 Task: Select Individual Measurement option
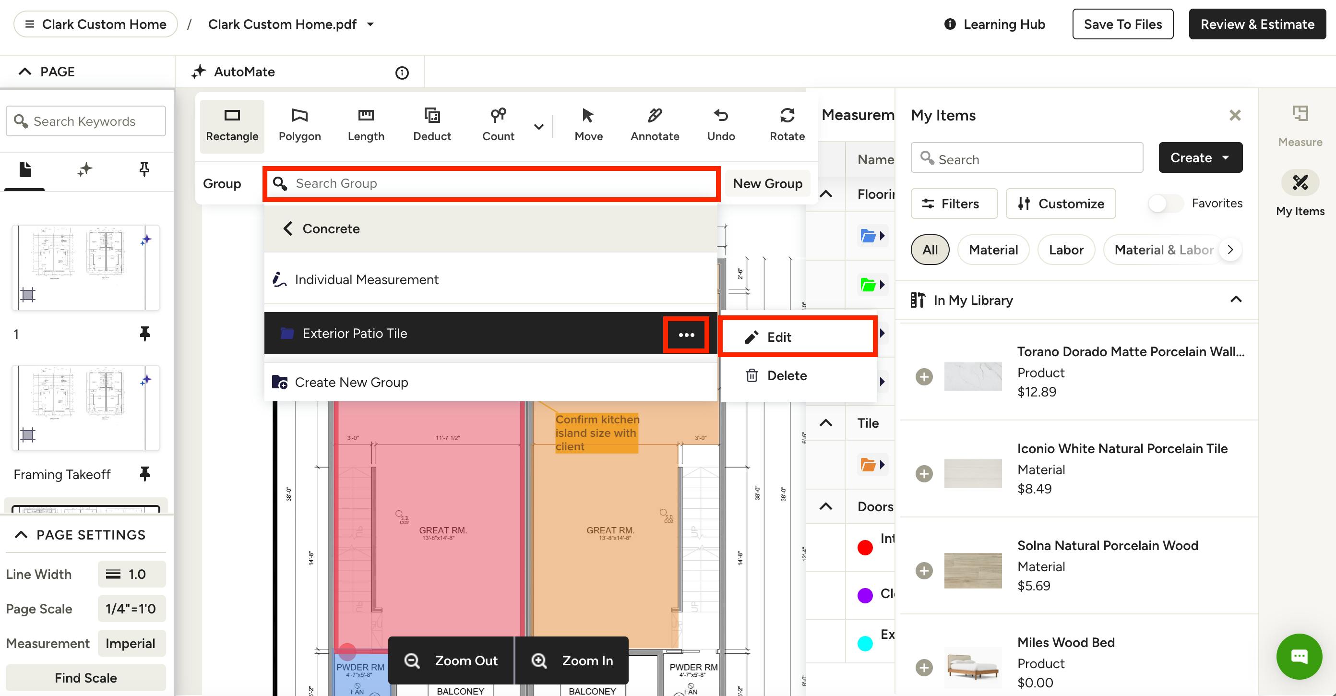coord(490,279)
